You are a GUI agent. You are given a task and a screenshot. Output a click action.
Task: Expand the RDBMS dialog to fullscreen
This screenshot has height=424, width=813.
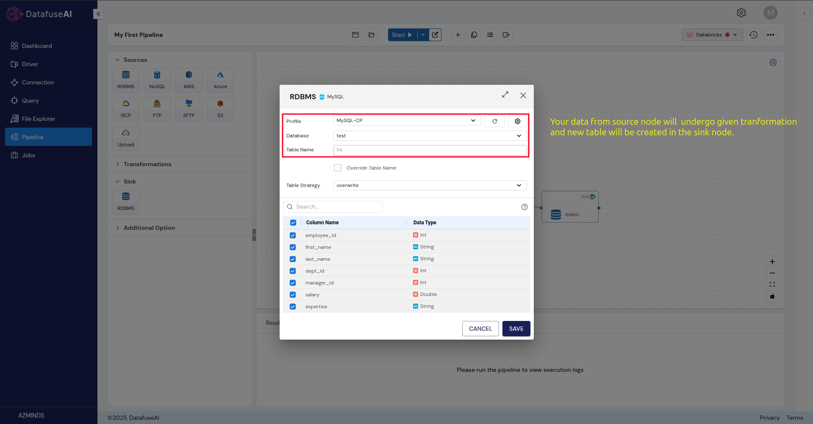505,95
